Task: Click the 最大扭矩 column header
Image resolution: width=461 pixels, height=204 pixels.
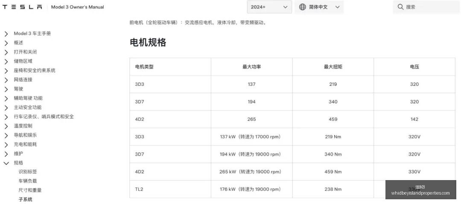Action: click(333, 67)
